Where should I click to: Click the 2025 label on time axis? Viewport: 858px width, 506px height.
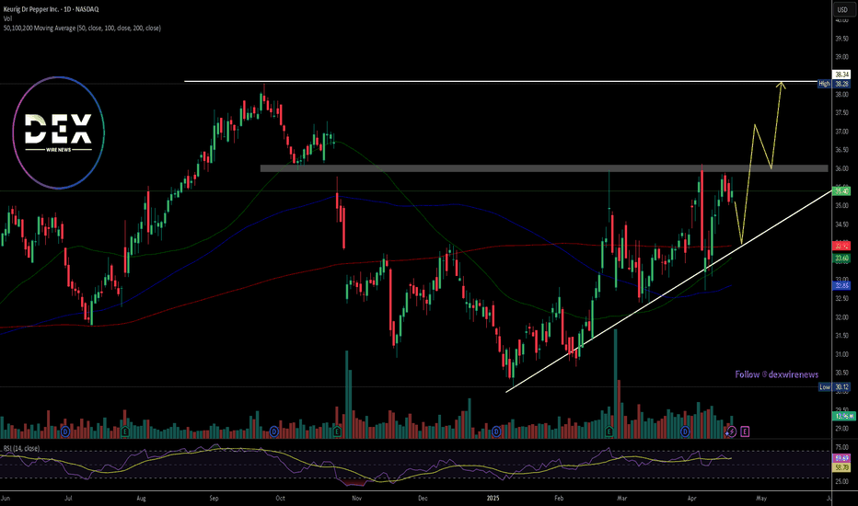(493, 499)
